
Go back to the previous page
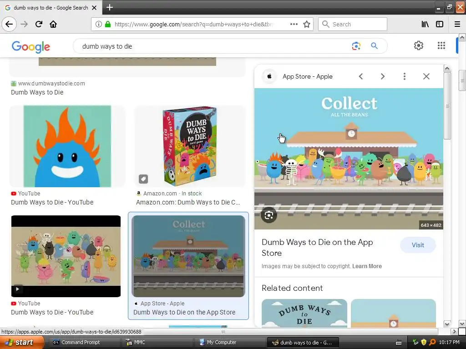(9, 24)
